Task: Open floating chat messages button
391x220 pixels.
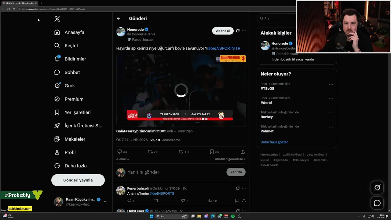Action: (x=377, y=203)
